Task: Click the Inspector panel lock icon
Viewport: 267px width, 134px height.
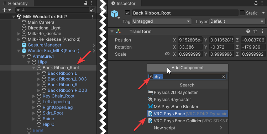Action: (256, 3)
